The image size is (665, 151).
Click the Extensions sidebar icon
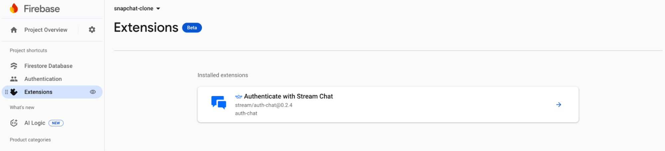click(x=14, y=92)
